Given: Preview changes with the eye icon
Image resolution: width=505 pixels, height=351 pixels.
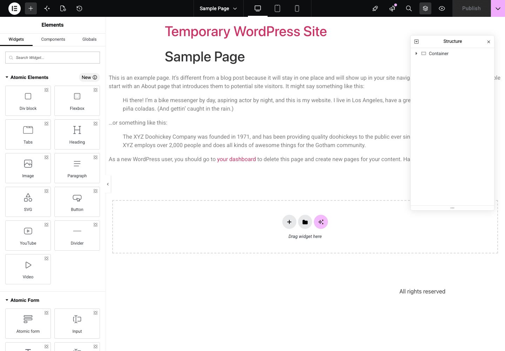Looking at the screenshot, I should click(442, 8).
